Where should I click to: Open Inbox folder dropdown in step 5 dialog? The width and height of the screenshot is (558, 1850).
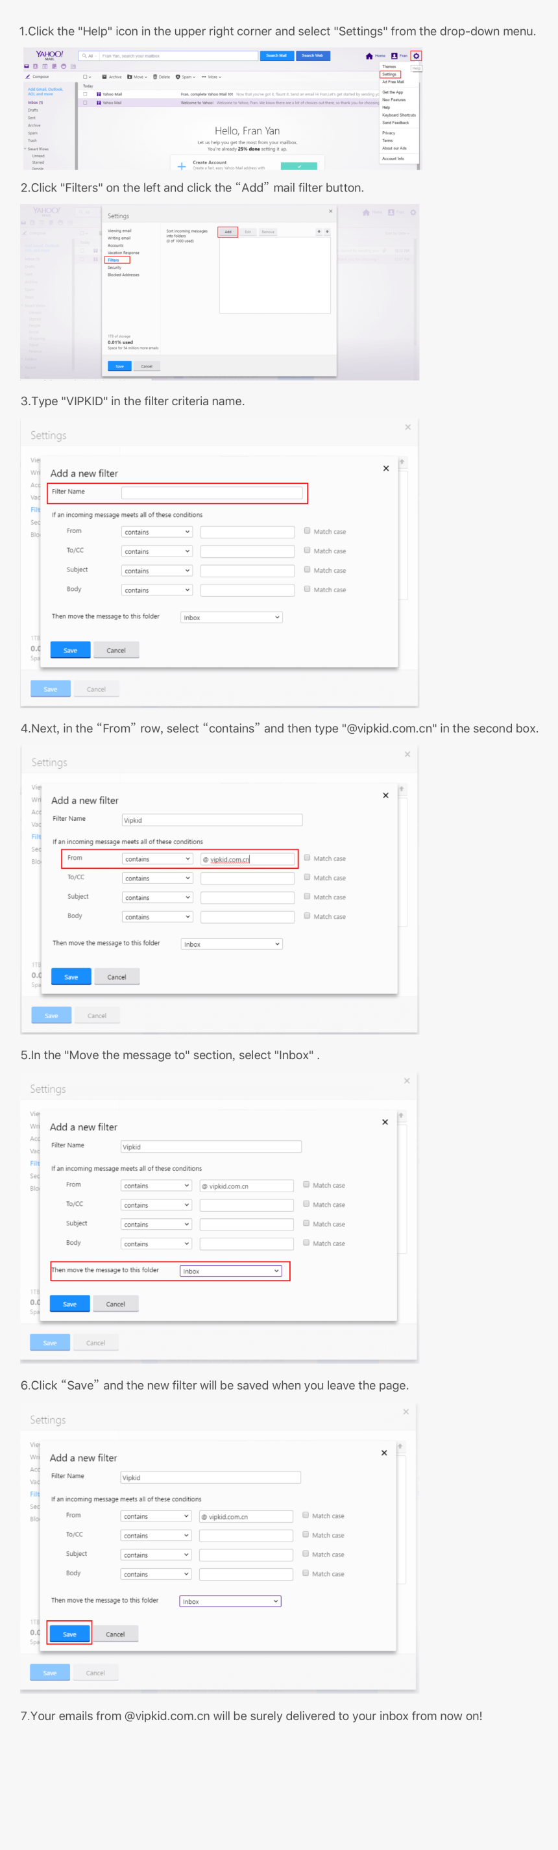(231, 1271)
